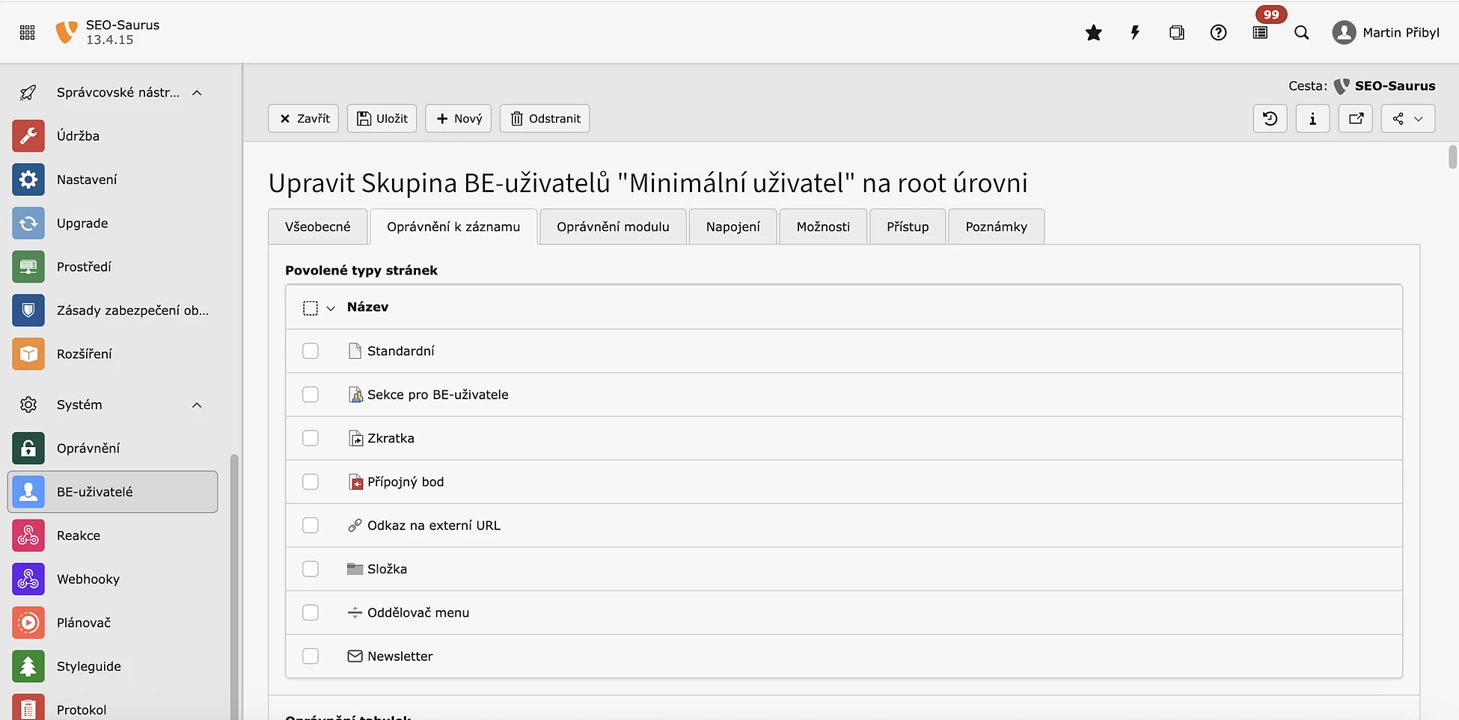1459x720 pixels.
Task: Open the Webhooky module icon
Action: (28, 579)
